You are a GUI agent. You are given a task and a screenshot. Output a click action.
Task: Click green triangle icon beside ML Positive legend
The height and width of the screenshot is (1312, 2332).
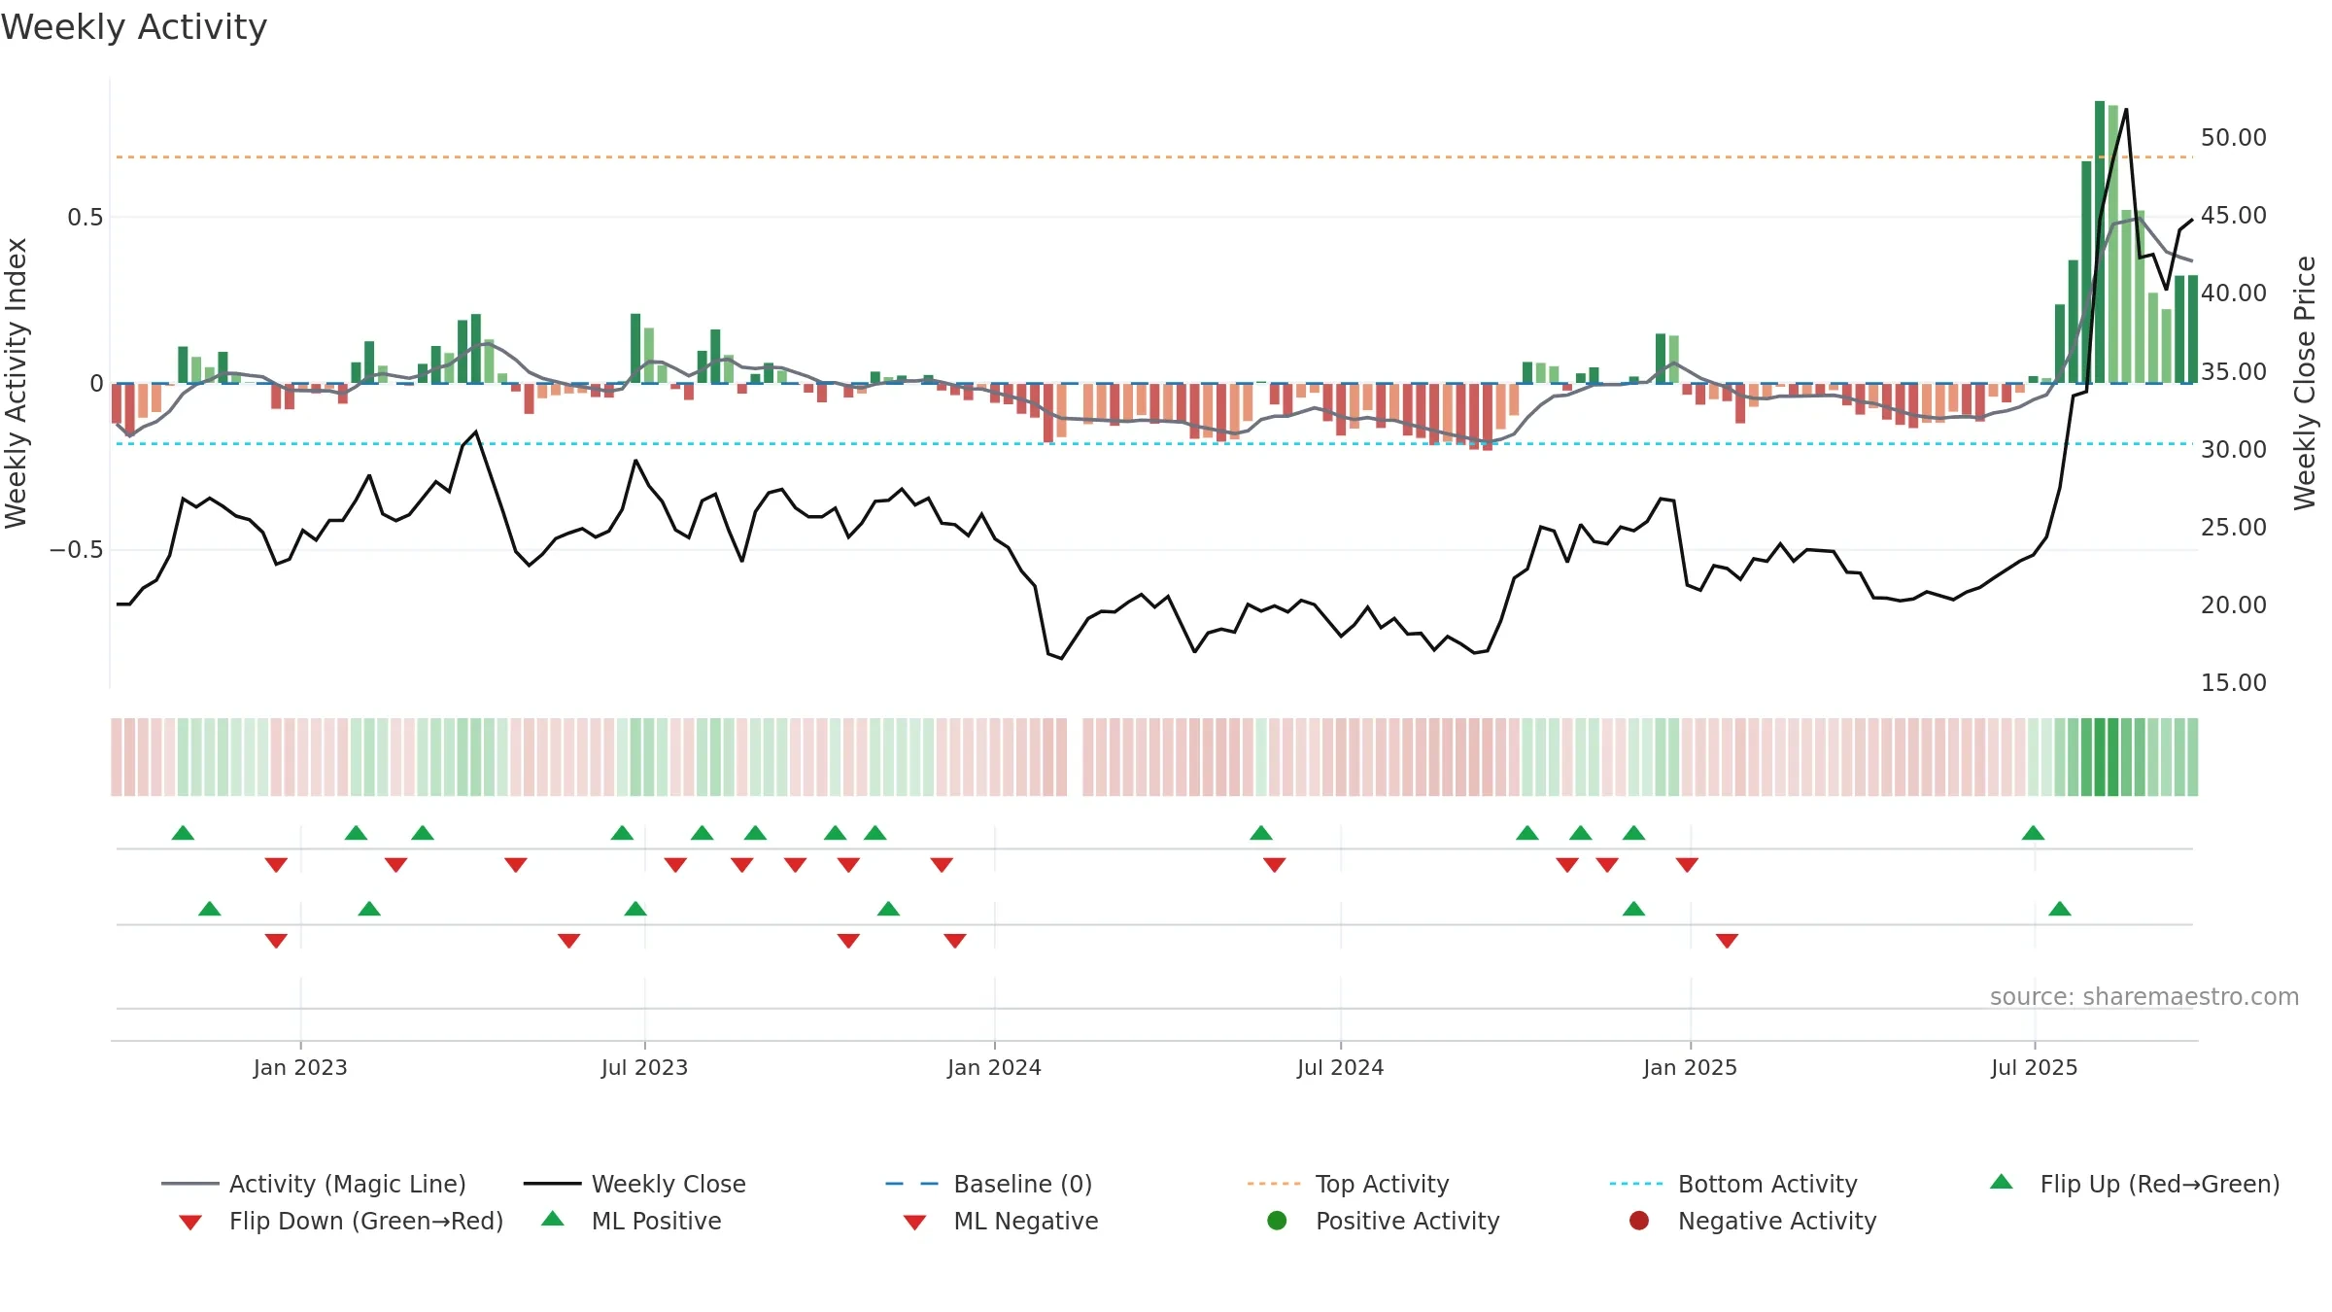[553, 1219]
